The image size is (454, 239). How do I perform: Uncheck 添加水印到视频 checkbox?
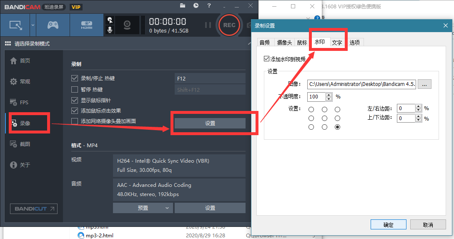pos(267,59)
